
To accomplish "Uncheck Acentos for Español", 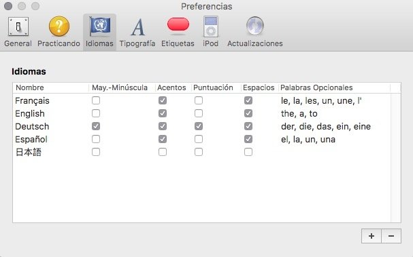I will point(163,139).
